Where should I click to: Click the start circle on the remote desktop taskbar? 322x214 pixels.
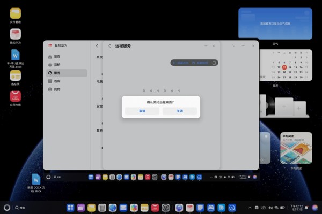48,177
